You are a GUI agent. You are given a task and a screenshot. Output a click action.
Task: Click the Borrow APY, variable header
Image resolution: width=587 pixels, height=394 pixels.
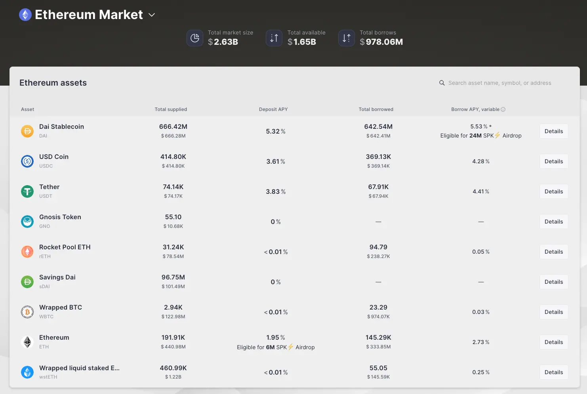tap(475, 109)
